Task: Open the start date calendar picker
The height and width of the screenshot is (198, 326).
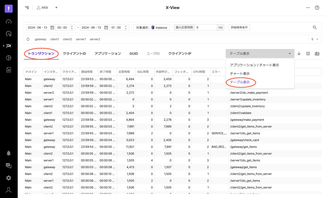Action: click(52, 28)
